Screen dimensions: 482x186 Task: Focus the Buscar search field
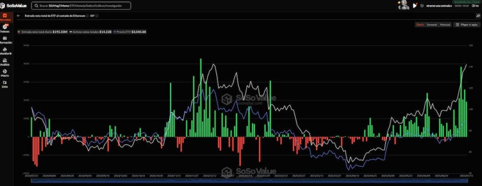point(81,6)
